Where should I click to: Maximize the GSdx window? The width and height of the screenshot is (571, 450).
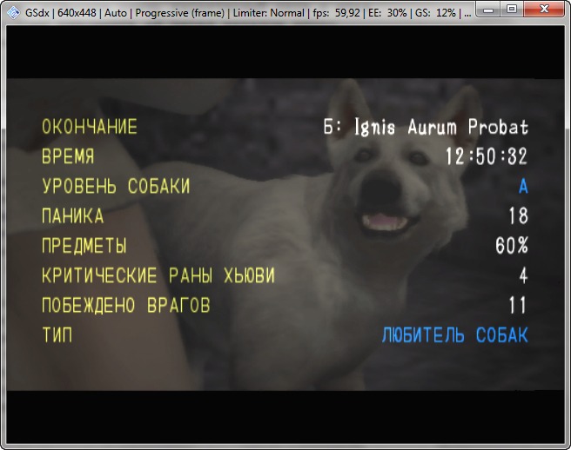(512, 10)
